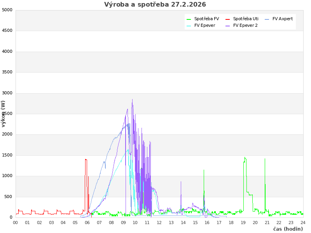This screenshot has height=233, width=311.
Task: Select hour 24 on the time axis
Action: tap(303, 223)
